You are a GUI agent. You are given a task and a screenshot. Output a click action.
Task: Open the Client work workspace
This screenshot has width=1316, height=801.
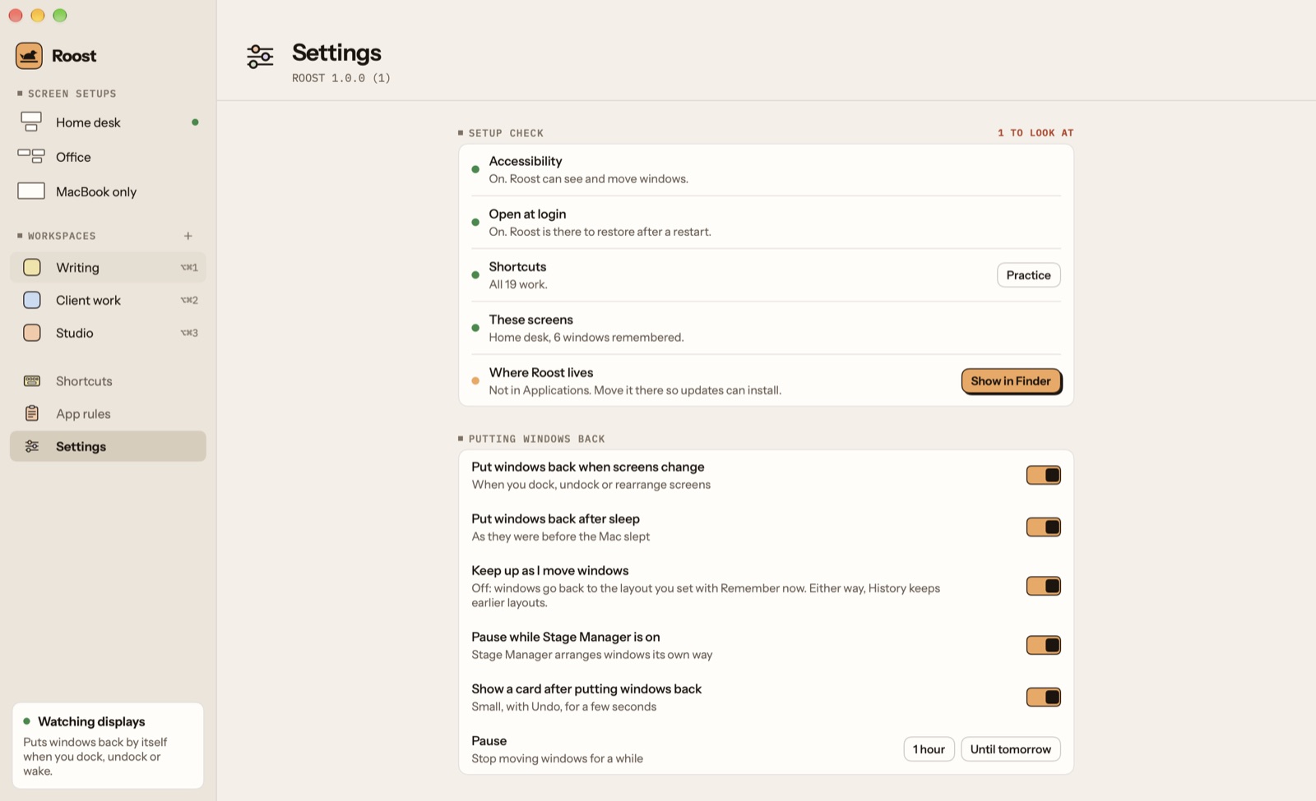pos(108,300)
